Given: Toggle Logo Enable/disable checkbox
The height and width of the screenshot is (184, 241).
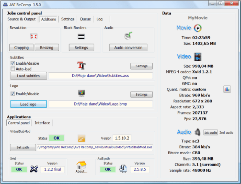Looking at the screenshot, I should (x=13, y=94).
